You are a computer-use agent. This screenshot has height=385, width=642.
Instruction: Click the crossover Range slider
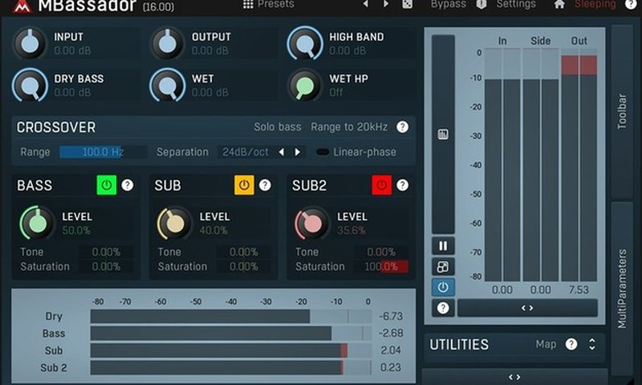(103, 152)
